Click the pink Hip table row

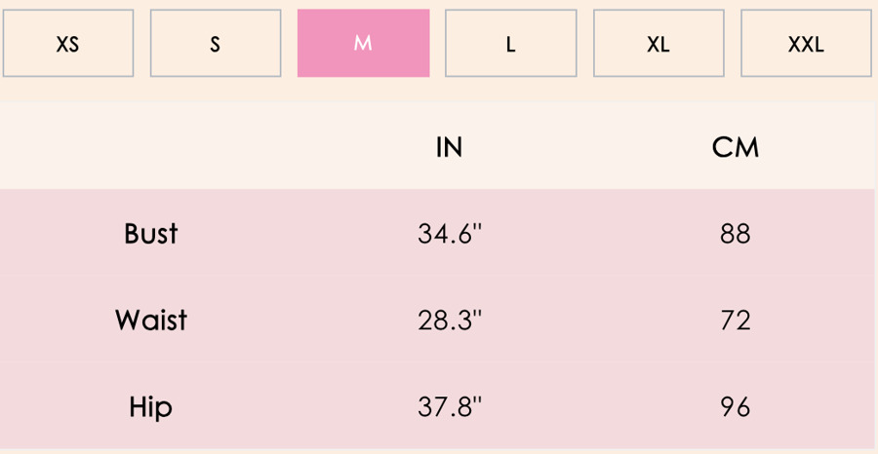point(437,406)
